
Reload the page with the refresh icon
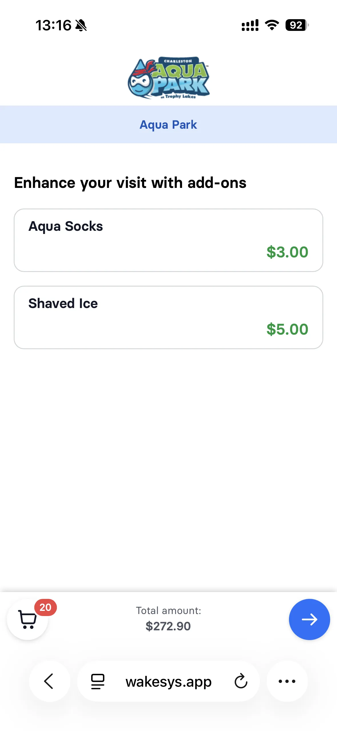241,681
